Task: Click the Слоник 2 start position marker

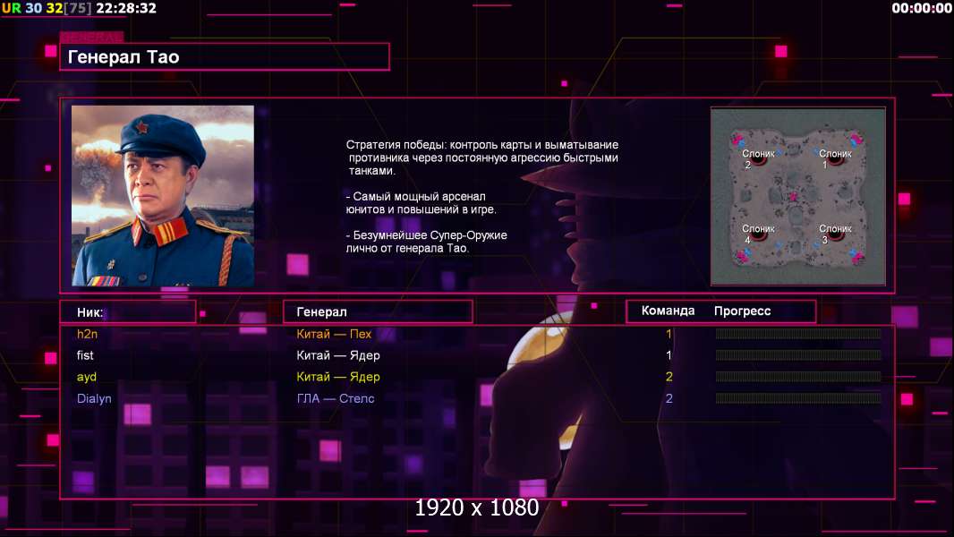Action: point(757,159)
